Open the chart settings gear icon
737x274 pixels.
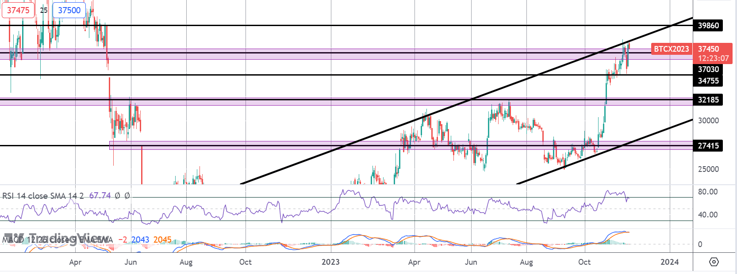tap(714, 262)
